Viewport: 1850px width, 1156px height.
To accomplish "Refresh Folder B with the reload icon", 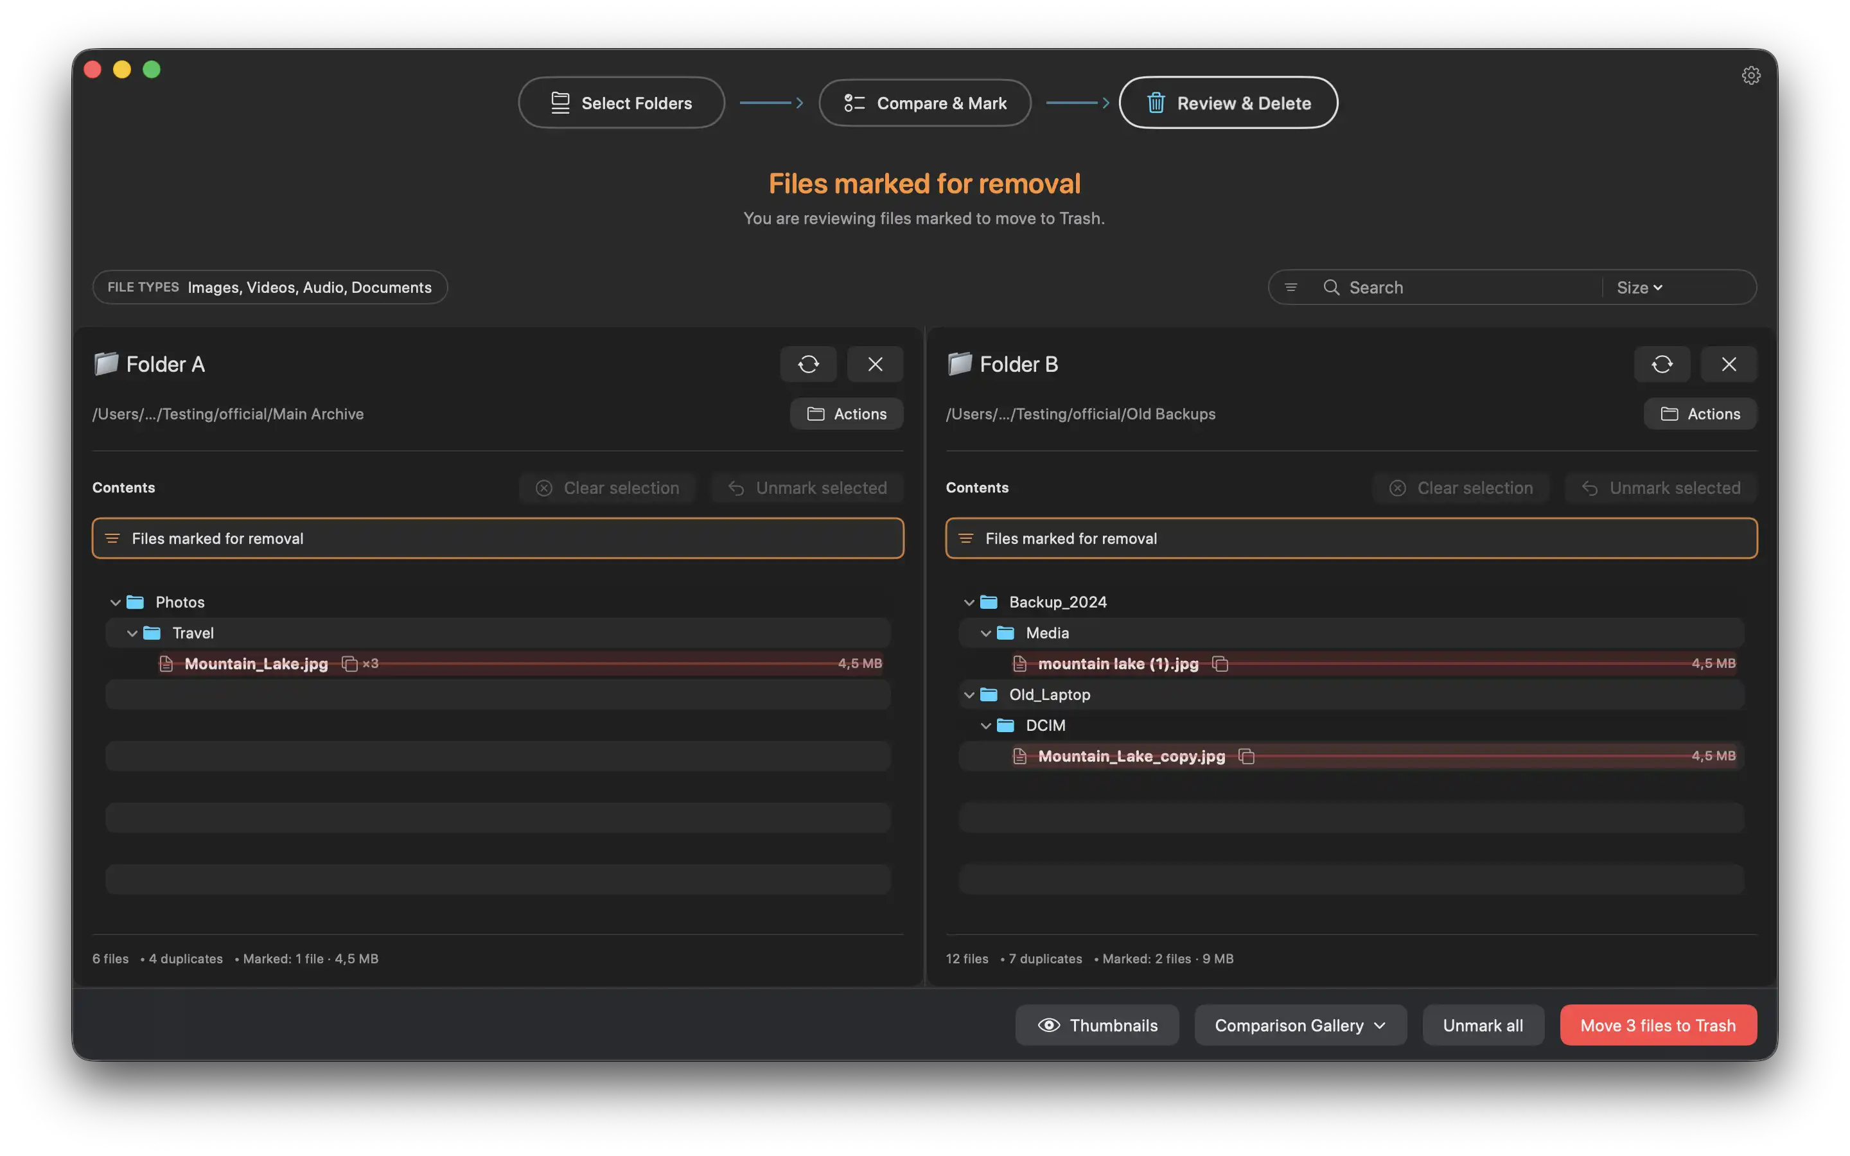I will pyautogui.click(x=1661, y=364).
